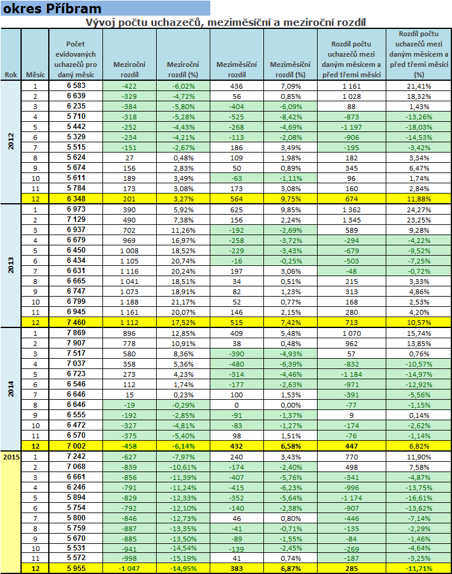
Task: Click the cell reading 7 907
Action: click(76, 344)
